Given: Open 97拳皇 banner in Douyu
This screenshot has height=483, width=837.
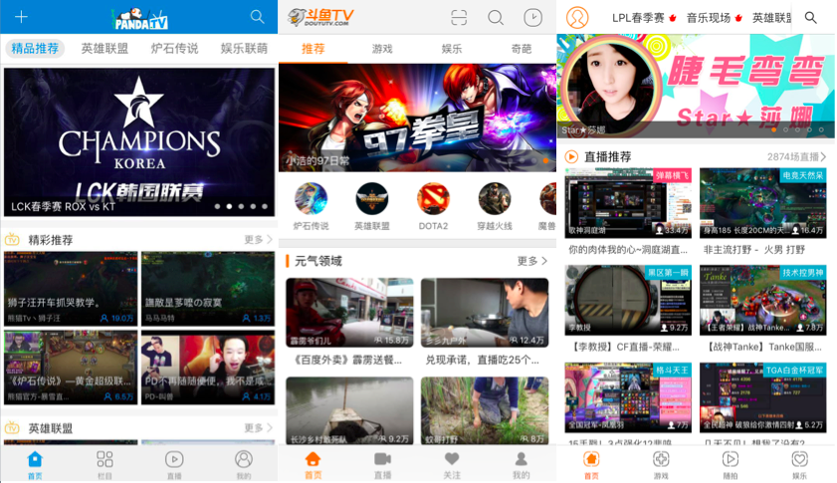Looking at the screenshot, I should [417, 118].
